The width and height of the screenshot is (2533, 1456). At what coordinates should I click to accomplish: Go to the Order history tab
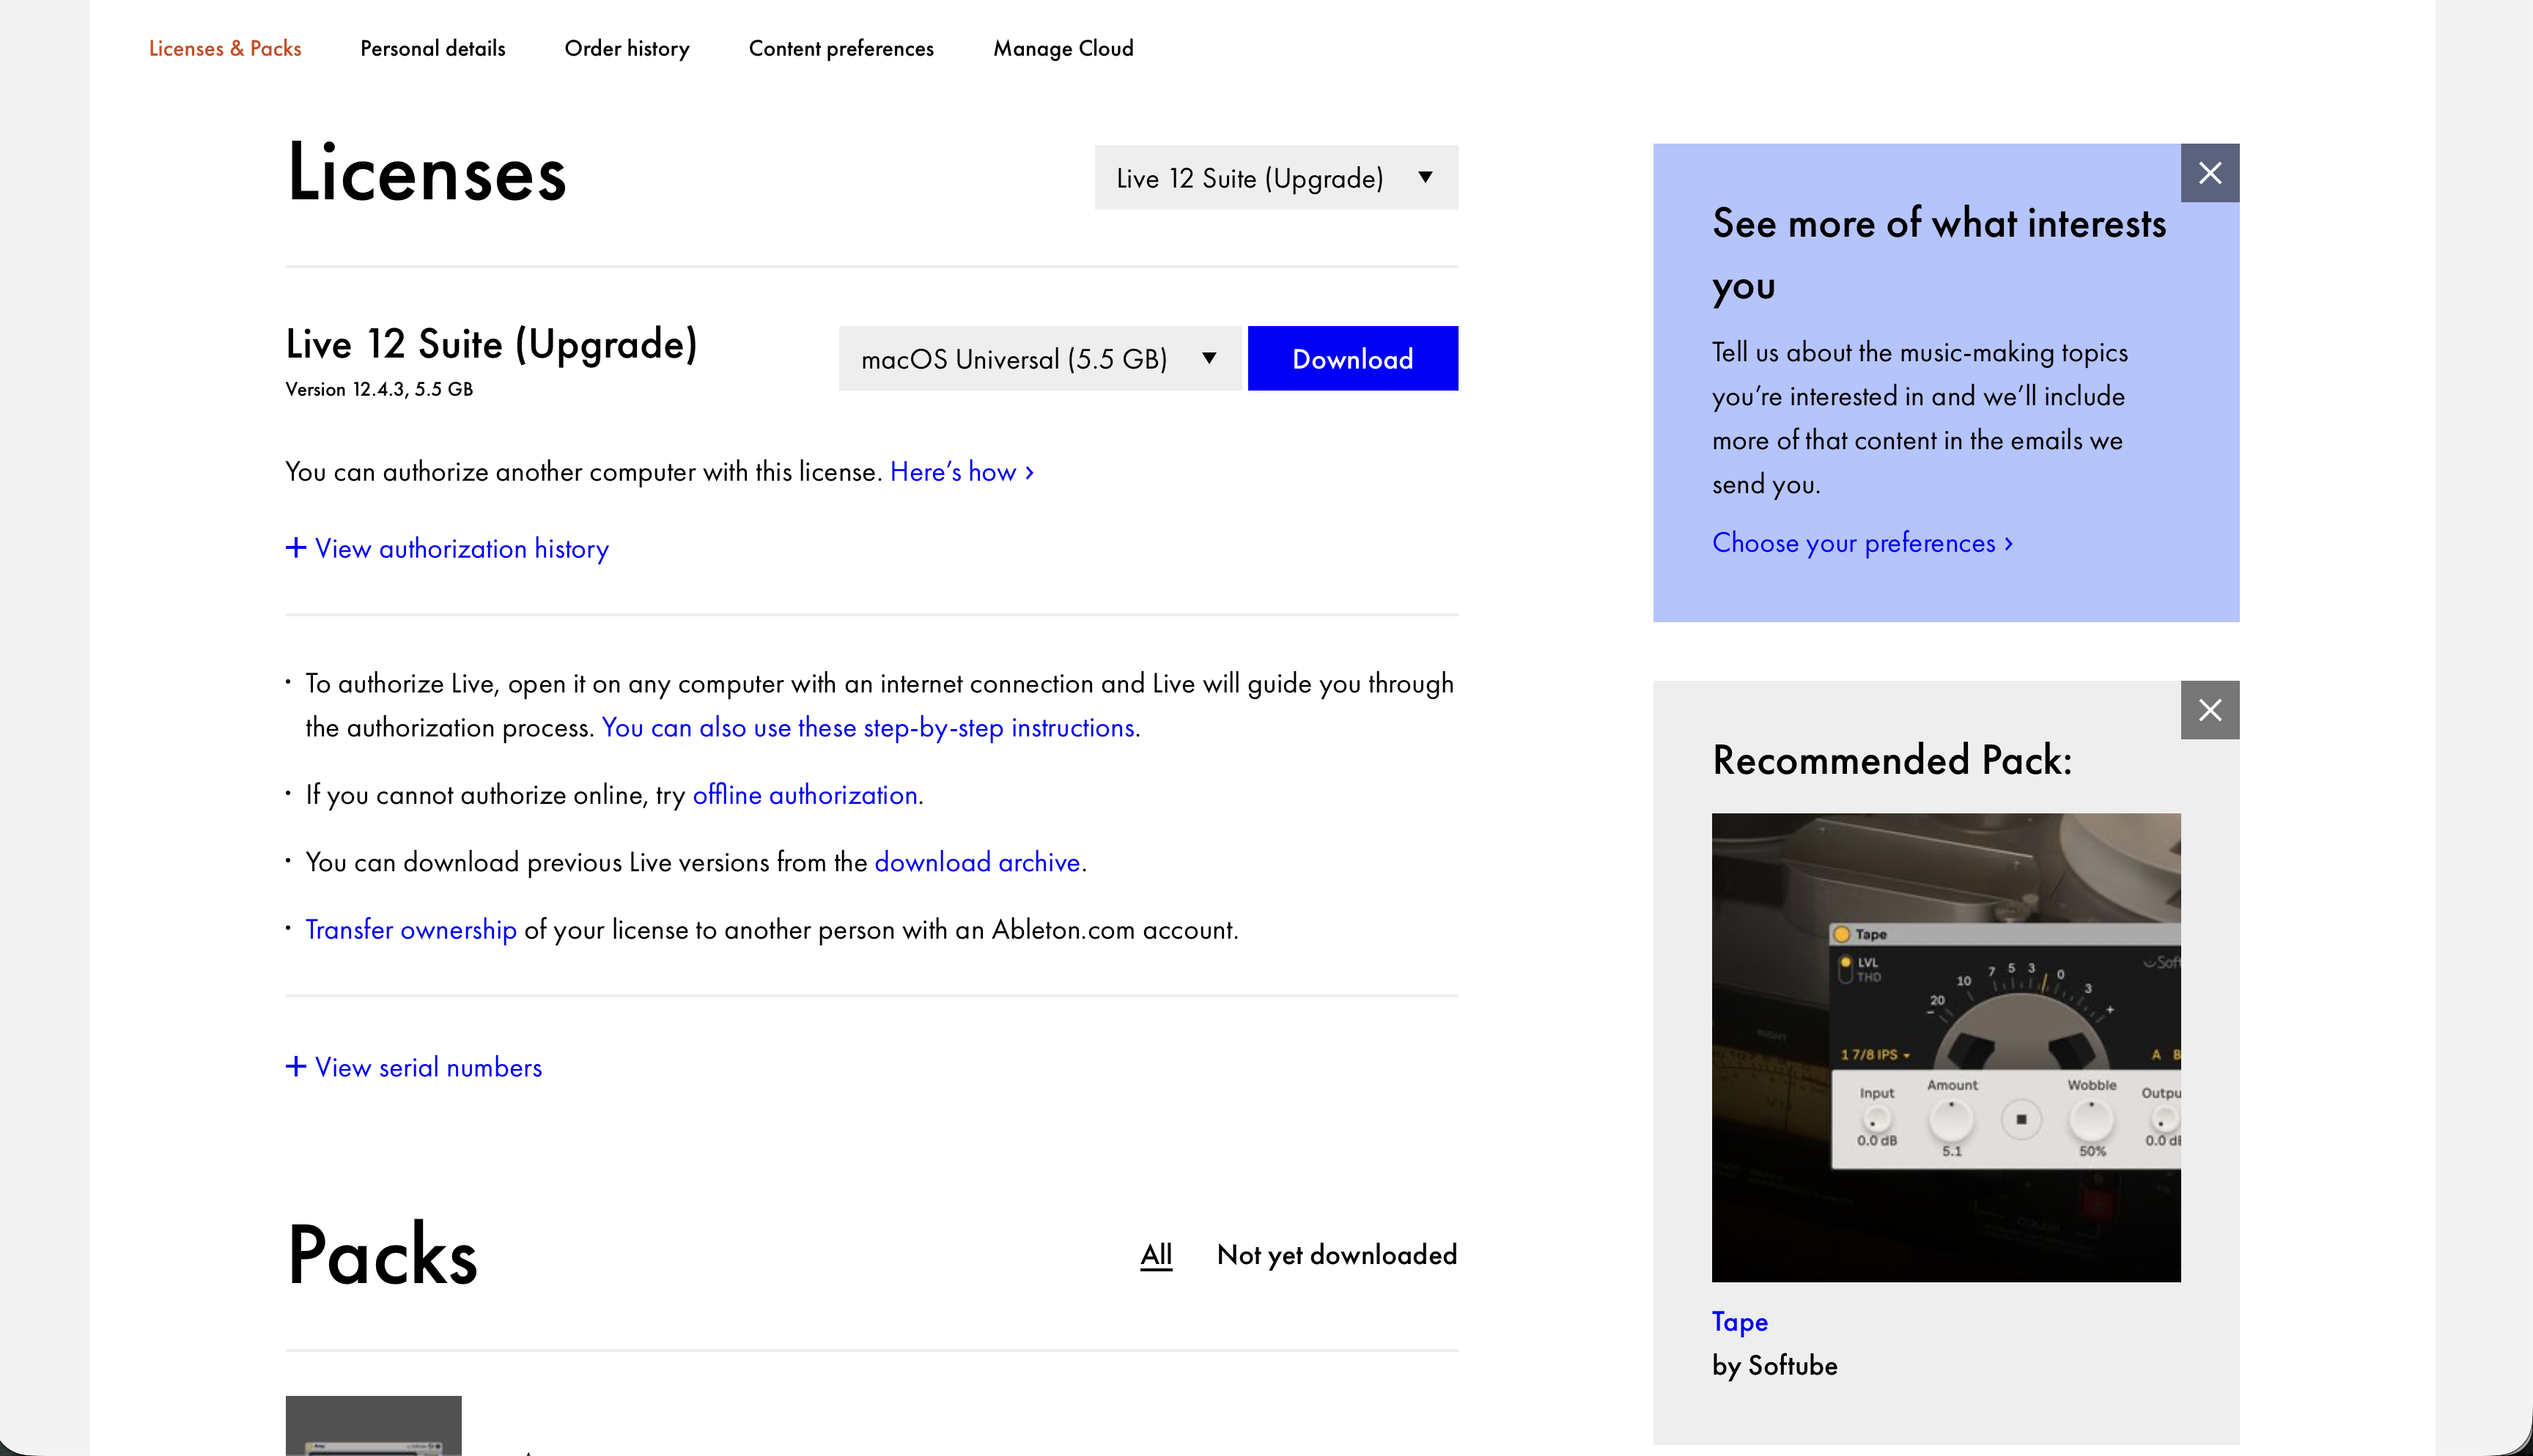627,48
